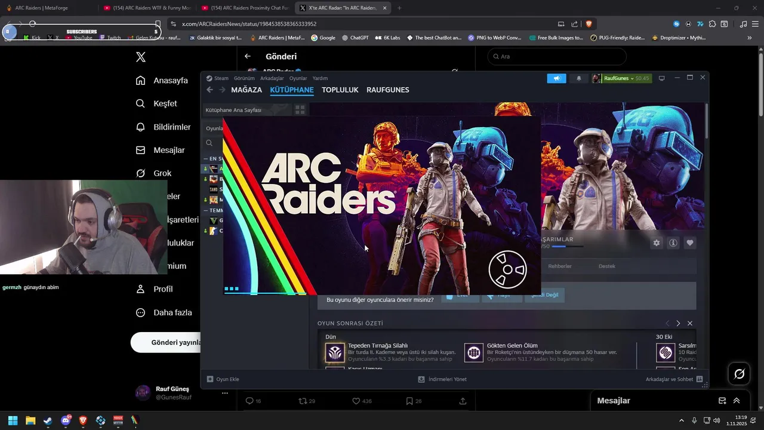Click the Shazam extension icon
The width and height of the screenshot is (764, 430).
(676, 24)
